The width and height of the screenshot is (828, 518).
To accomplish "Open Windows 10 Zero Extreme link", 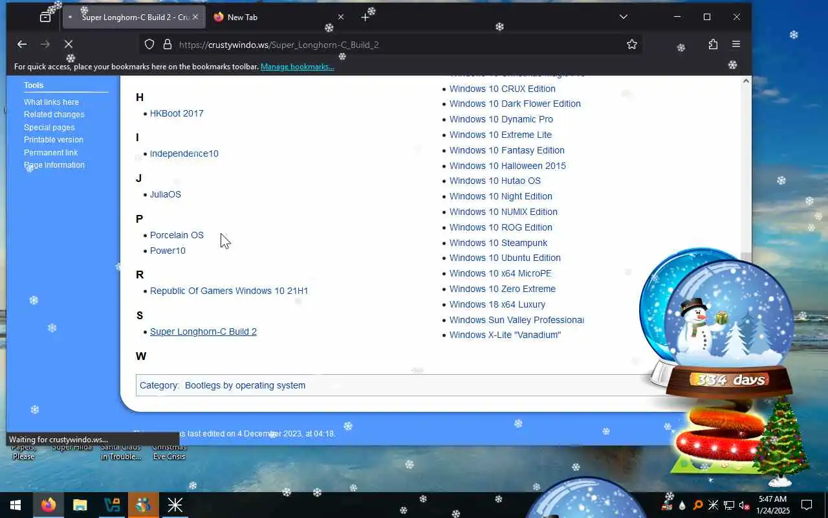I will click(x=503, y=289).
